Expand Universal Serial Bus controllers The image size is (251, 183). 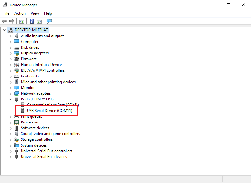click(x=10, y=151)
